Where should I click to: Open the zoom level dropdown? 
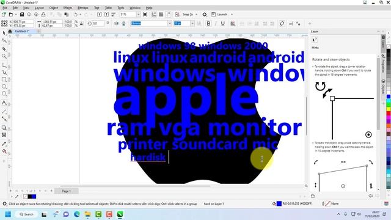[139, 15]
